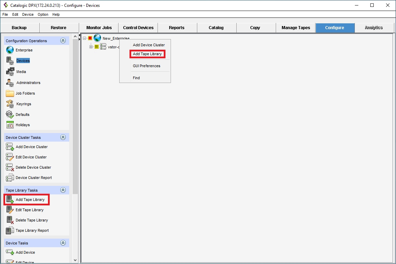Collapse the New_Enterprise tree node
This screenshot has height=264, width=396.
tap(85, 38)
